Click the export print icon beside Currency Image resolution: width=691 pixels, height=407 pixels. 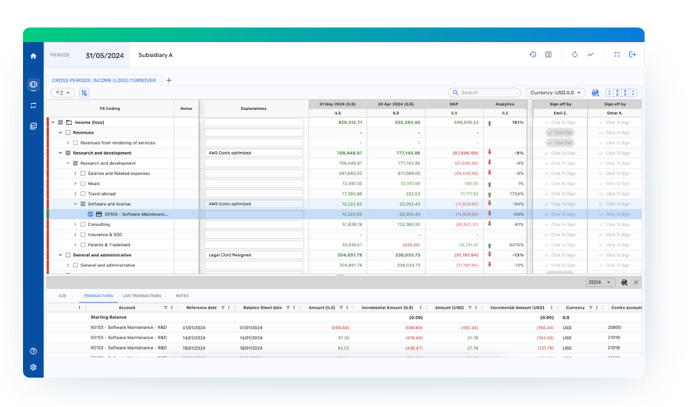coord(595,93)
